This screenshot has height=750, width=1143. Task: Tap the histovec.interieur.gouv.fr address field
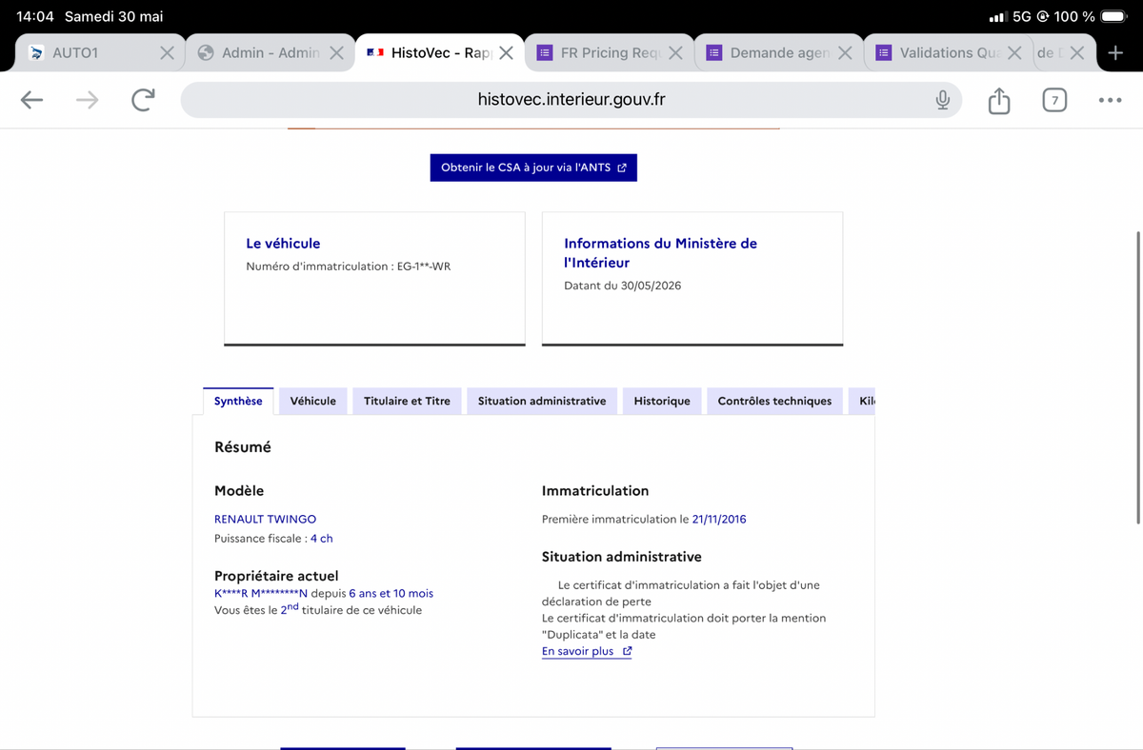[x=571, y=100]
